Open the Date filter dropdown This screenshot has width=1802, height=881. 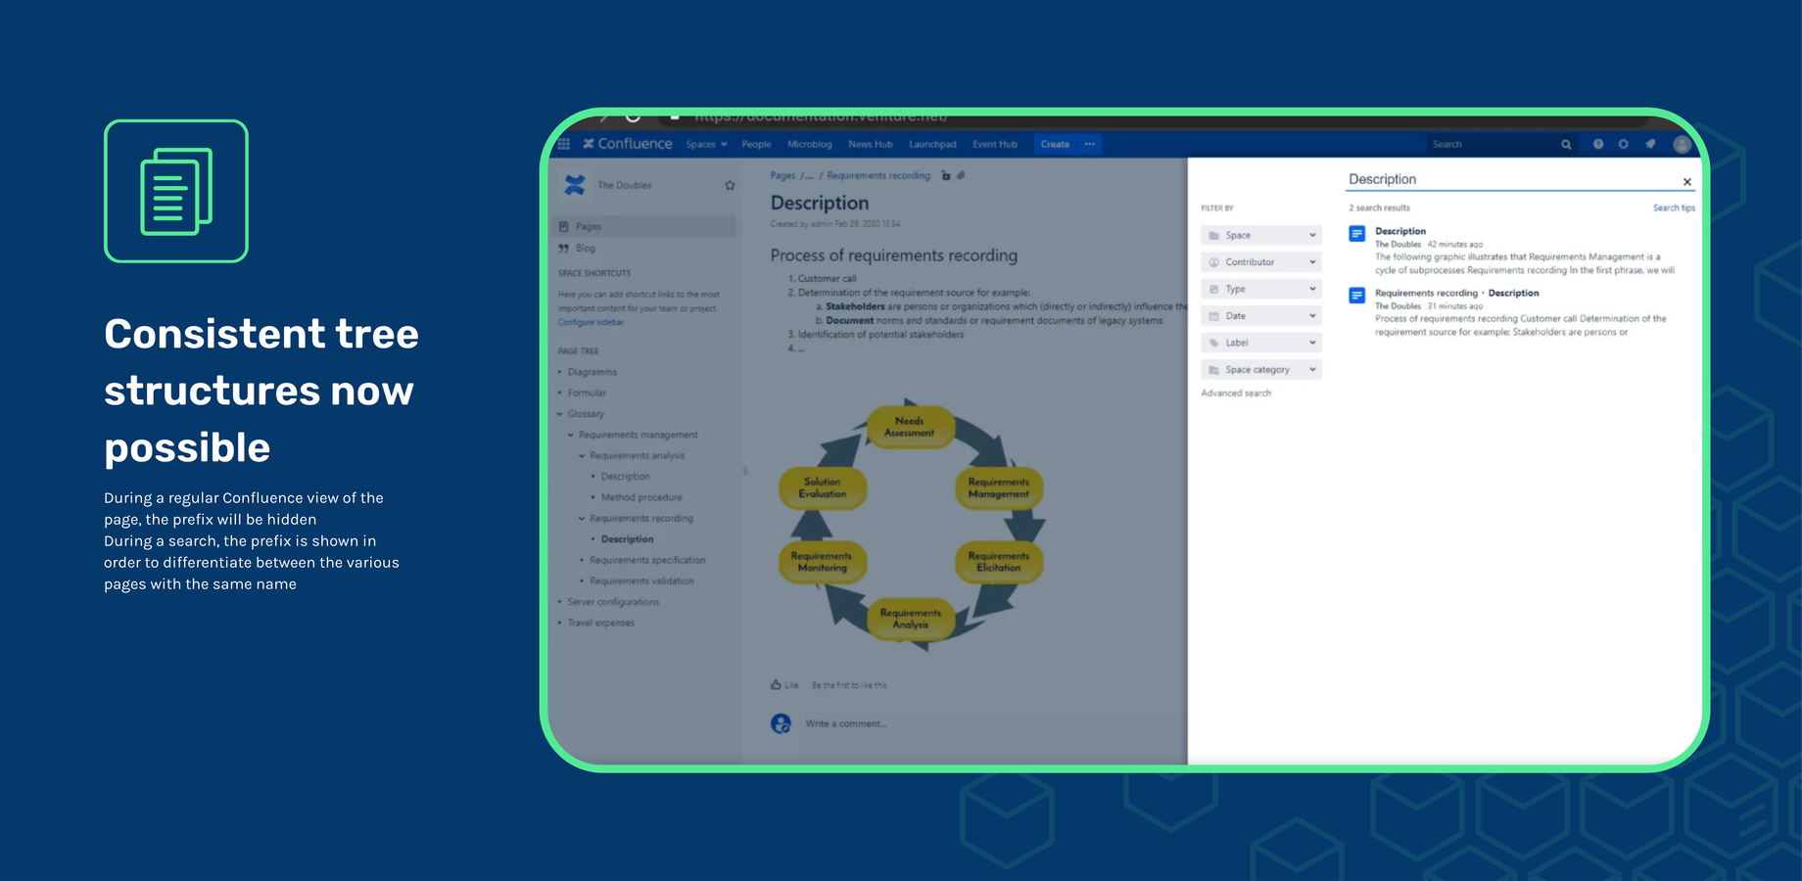[x=1261, y=316]
